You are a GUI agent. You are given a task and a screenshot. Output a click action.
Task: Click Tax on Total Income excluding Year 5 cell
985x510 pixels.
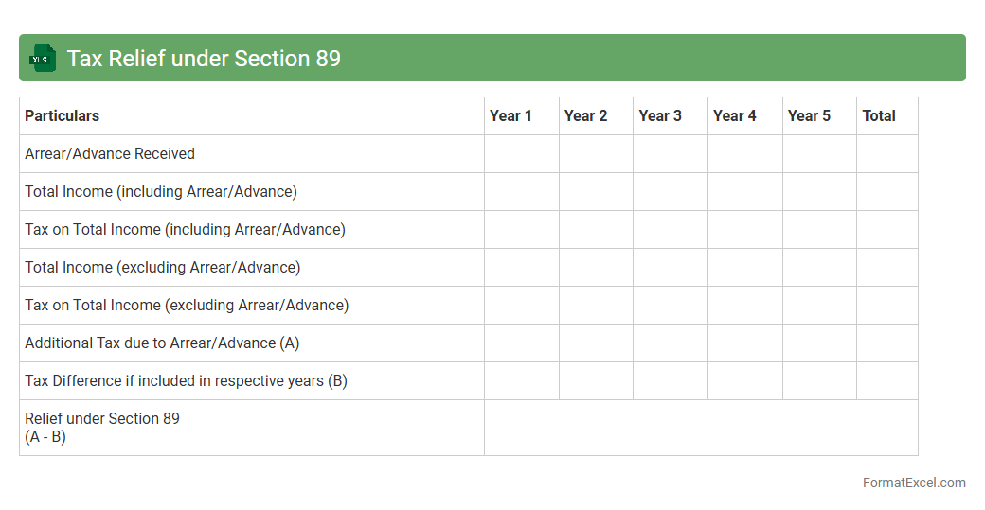click(x=819, y=305)
